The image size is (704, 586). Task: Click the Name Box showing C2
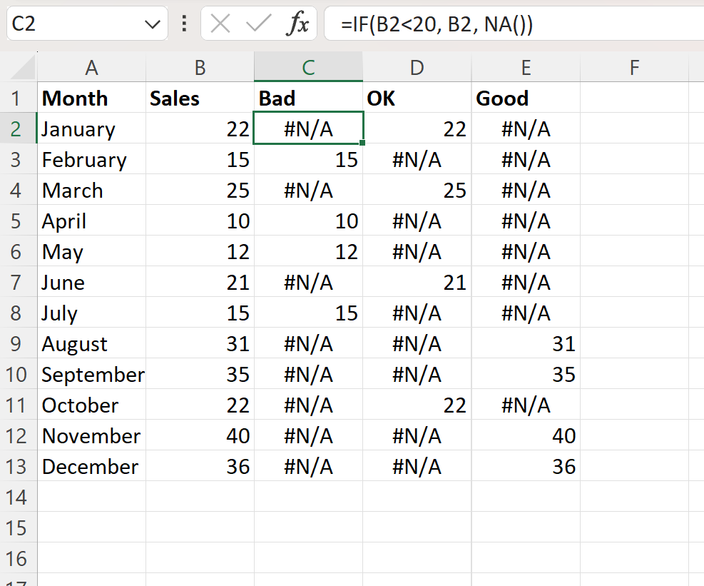coord(71,25)
